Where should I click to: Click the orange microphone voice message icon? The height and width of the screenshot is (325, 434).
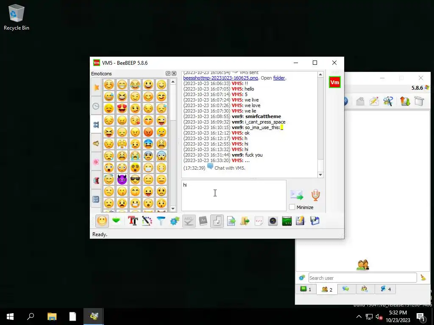click(315, 195)
